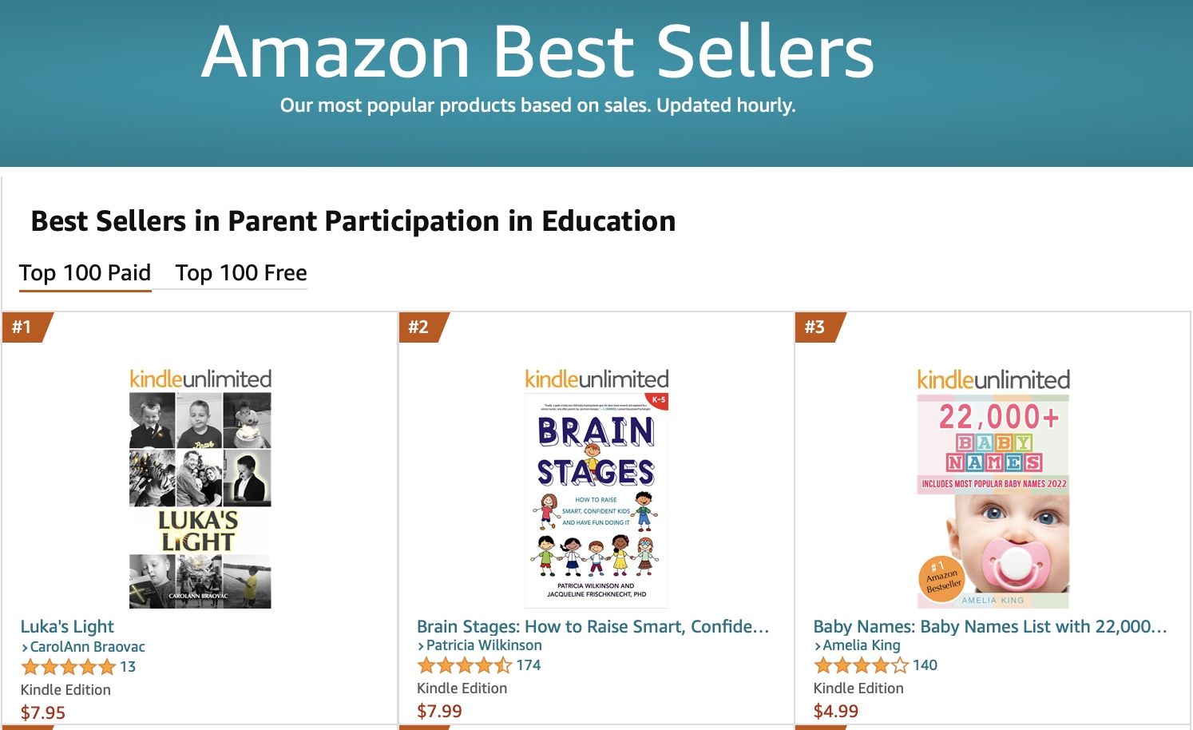Viewport: 1193px width, 730px height.
Task: Open the Baby Names List title link
Action: click(x=990, y=627)
